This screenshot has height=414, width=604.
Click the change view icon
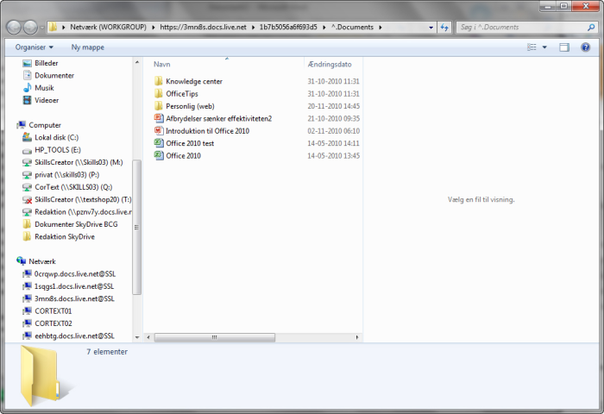coord(532,47)
